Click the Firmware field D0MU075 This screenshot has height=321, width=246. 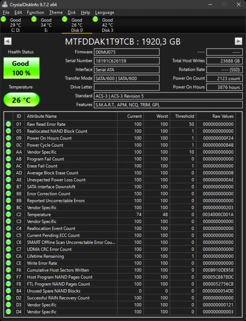pyautogui.click(x=127, y=52)
